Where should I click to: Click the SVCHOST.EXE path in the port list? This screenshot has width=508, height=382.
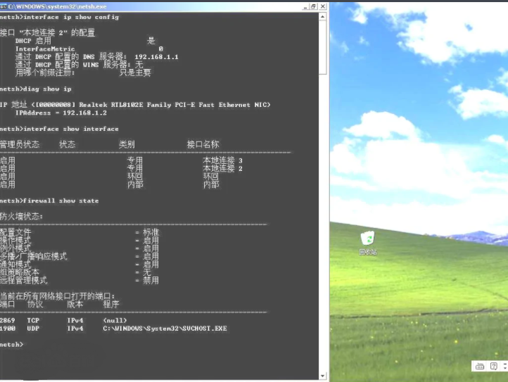pos(165,329)
